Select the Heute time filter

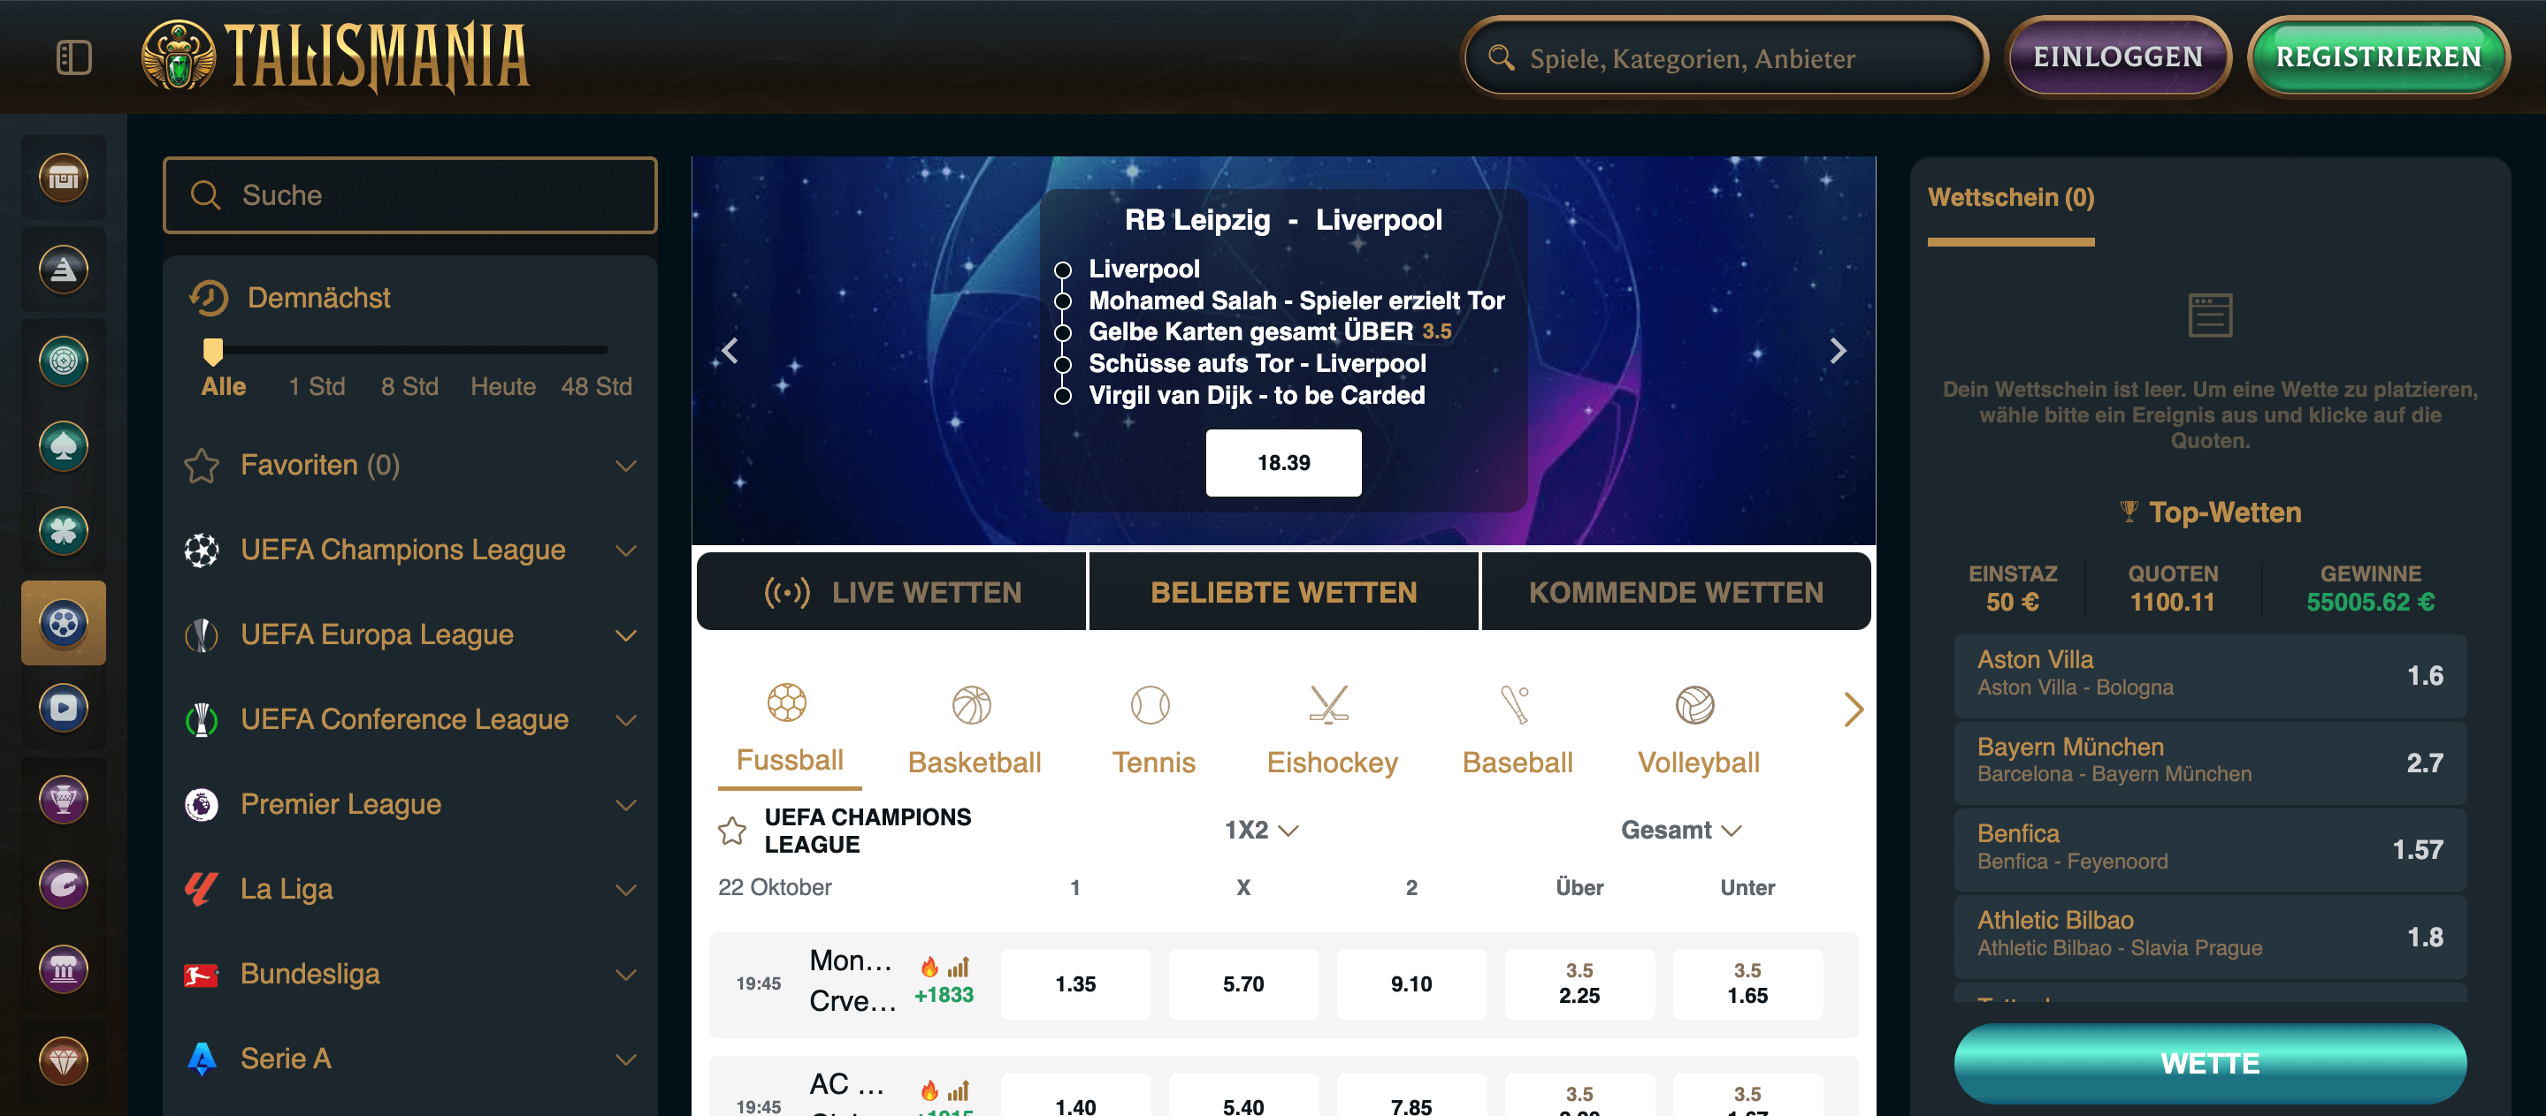point(502,386)
